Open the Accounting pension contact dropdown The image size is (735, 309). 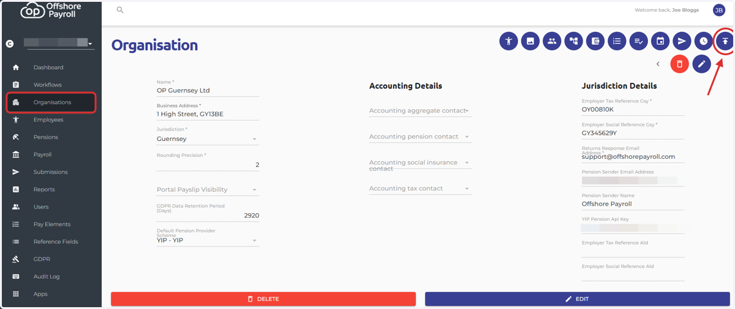420,137
